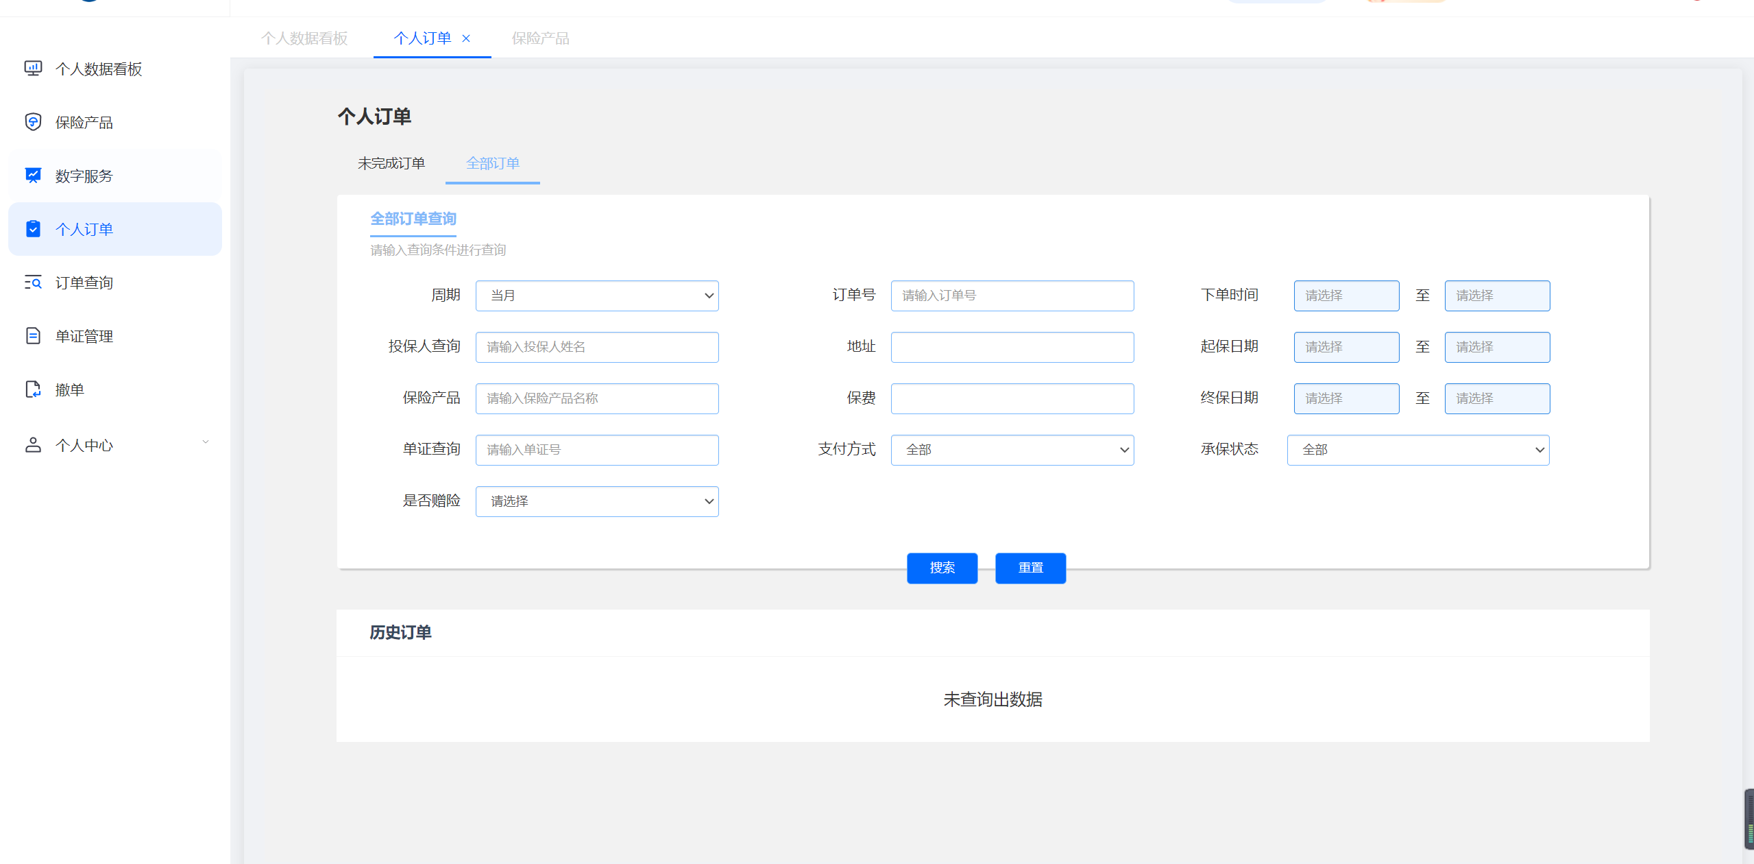Click 个人中心 user icon in sidebar
The width and height of the screenshot is (1754, 864).
point(33,445)
